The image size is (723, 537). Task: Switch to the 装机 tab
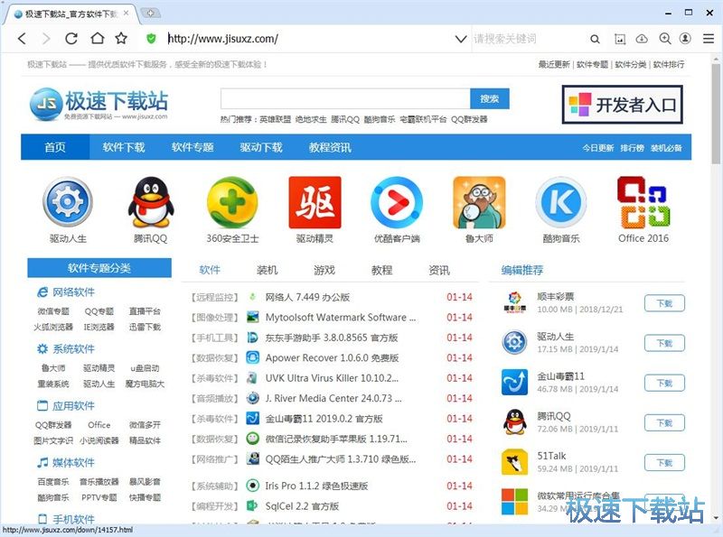pyautogui.click(x=267, y=270)
